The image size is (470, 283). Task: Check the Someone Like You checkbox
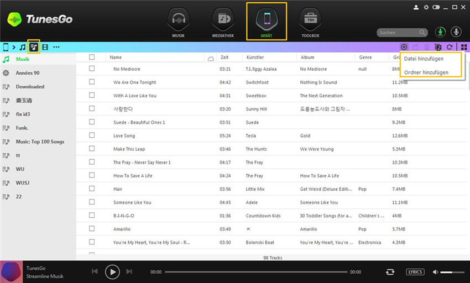pos(92,202)
